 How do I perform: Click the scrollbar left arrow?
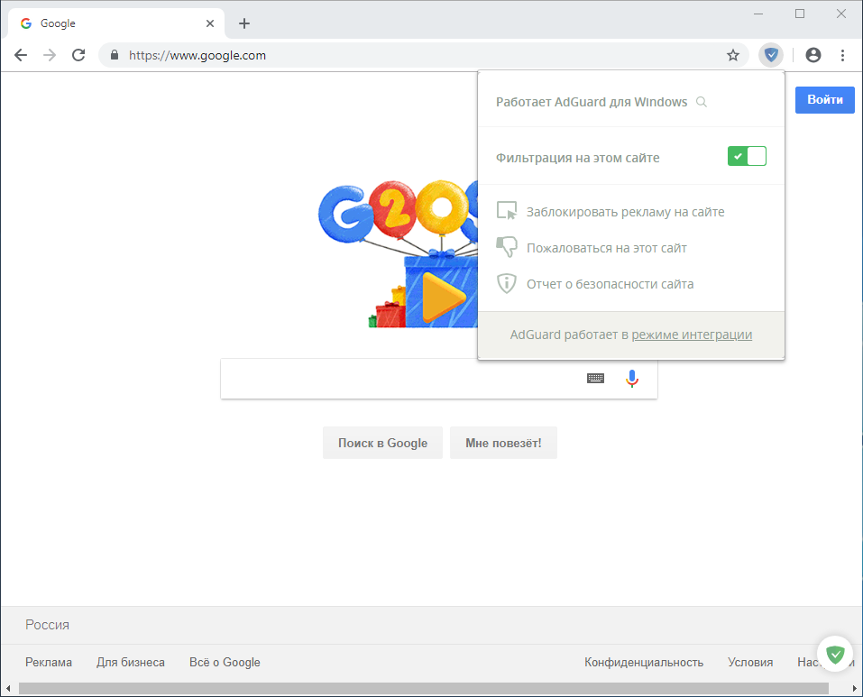tap(8, 688)
